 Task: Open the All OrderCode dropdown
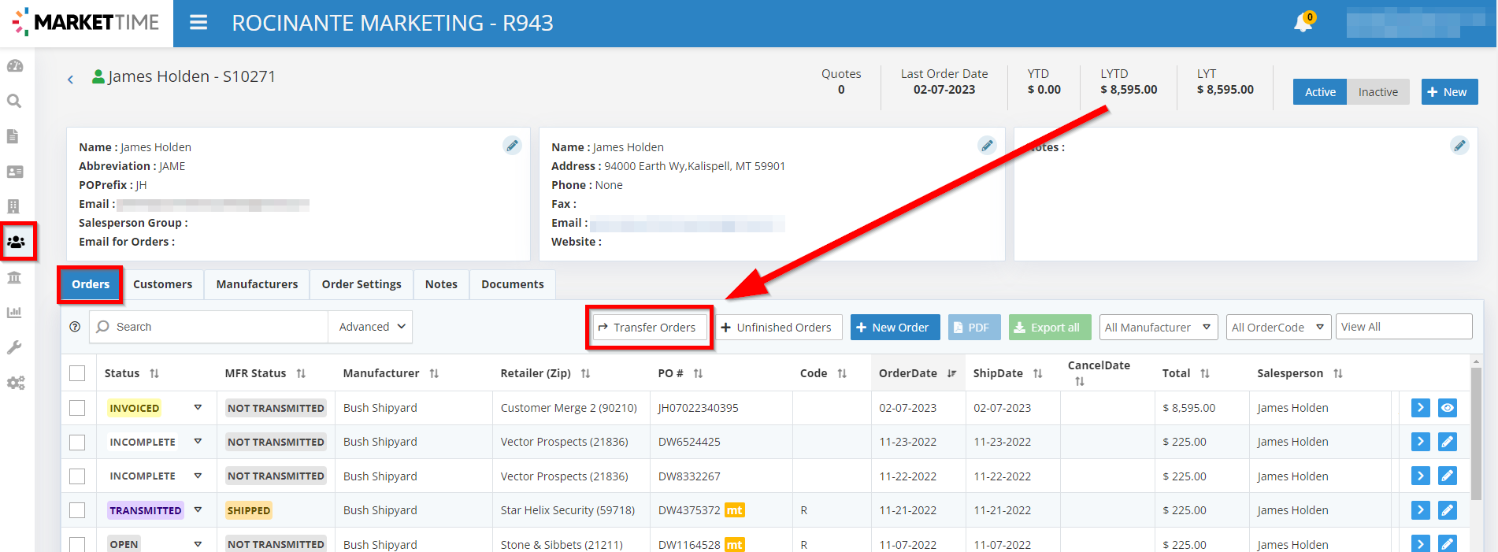pos(1278,327)
